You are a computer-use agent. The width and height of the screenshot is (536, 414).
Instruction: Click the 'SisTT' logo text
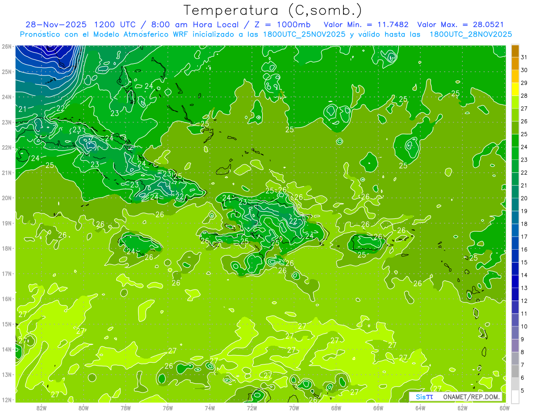[x=424, y=397]
